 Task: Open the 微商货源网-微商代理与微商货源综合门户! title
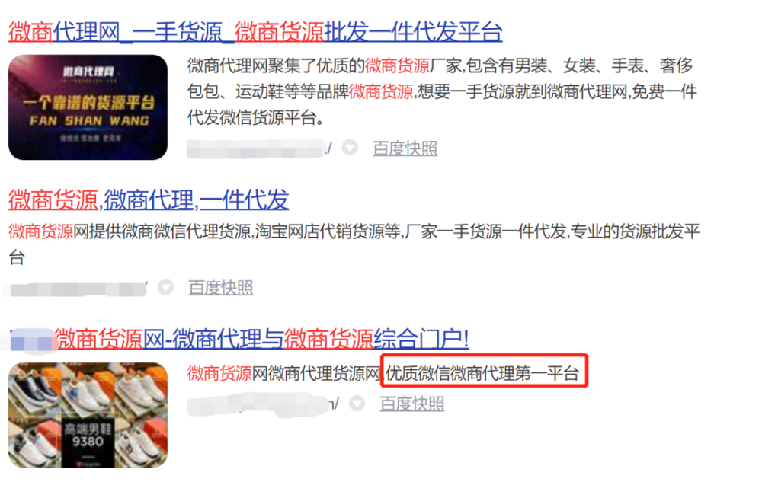coord(261,339)
